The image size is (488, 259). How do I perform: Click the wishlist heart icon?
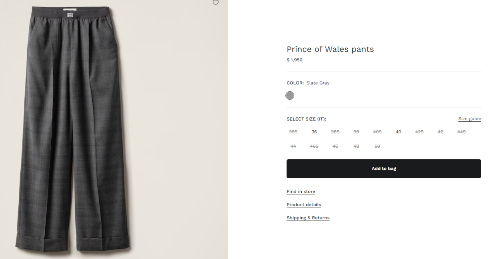[216, 2]
